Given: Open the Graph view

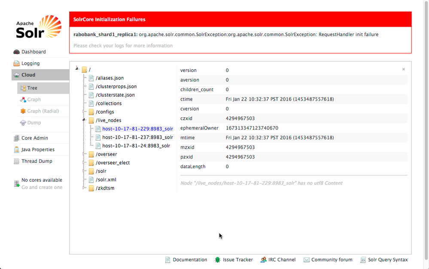Looking at the screenshot, I should pos(34,99).
